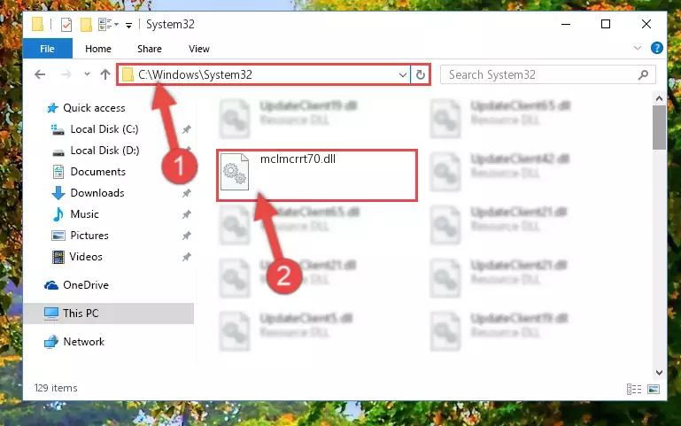Switch to the Share ribbon tab
The height and width of the screenshot is (426, 681).
150,49
